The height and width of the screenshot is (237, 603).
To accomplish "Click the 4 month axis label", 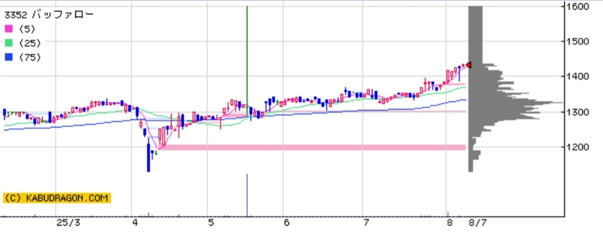I will pyautogui.click(x=135, y=223).
